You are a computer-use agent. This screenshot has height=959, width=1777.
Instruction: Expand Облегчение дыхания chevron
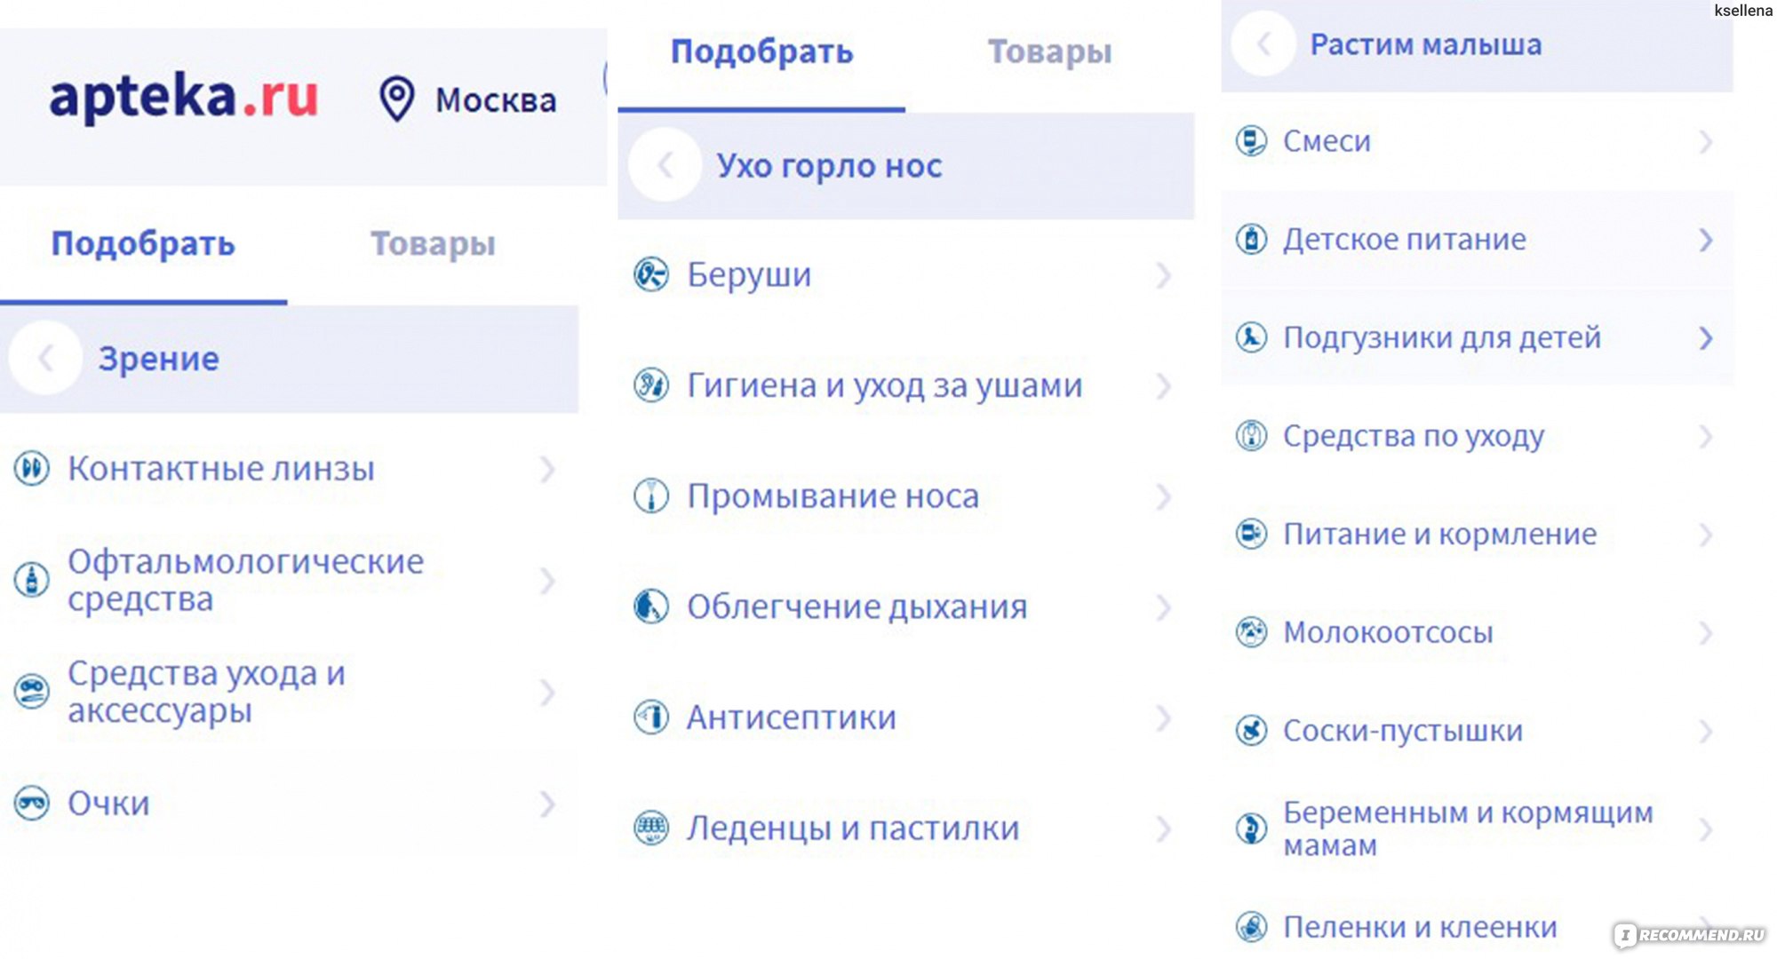coord(1163,607)
